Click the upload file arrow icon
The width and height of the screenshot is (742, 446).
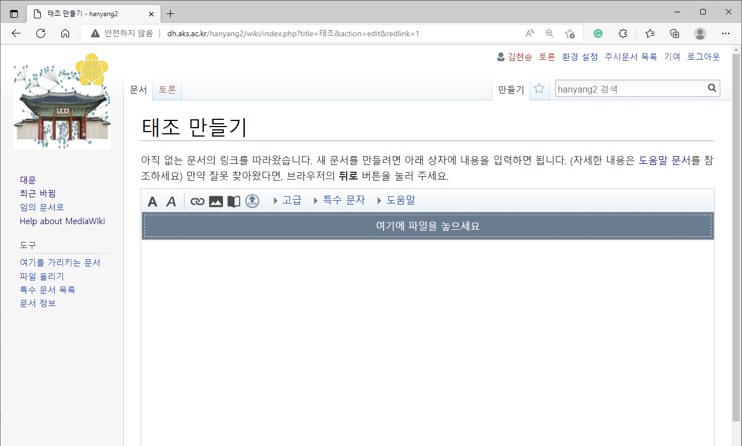tap(252, 201)
